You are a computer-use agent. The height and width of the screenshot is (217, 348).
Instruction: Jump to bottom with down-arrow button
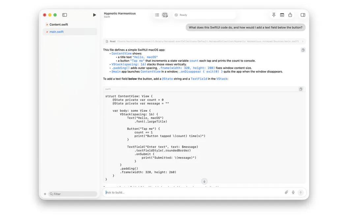[204, 181]
